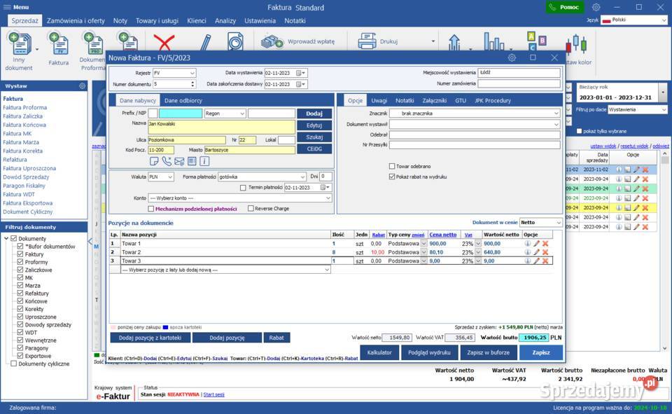Switch to Dane odbiorcy tab
672x414 pixels.
[x=183, y=100]
